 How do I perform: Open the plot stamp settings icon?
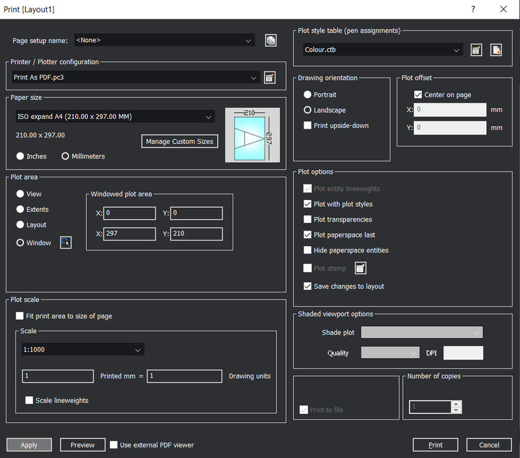pyautogui.click(x=361, y=268)
